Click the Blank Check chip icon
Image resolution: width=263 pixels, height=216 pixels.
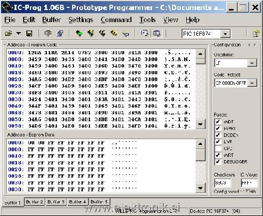114,33
